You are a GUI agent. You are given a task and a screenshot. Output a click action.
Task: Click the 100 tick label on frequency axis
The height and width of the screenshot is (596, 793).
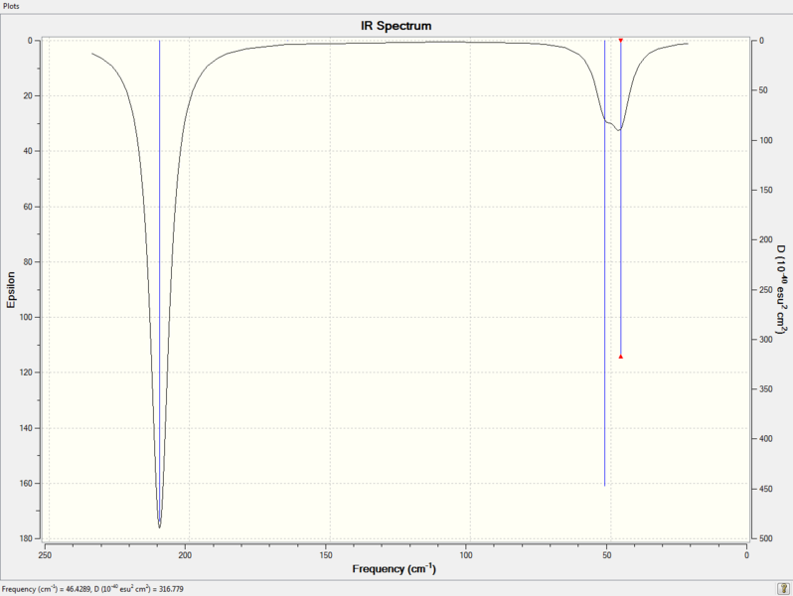click(x=466, y=555)
